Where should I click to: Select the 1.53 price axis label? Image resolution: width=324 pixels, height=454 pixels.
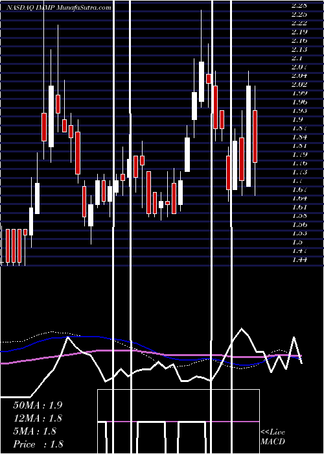coord(299,233)
